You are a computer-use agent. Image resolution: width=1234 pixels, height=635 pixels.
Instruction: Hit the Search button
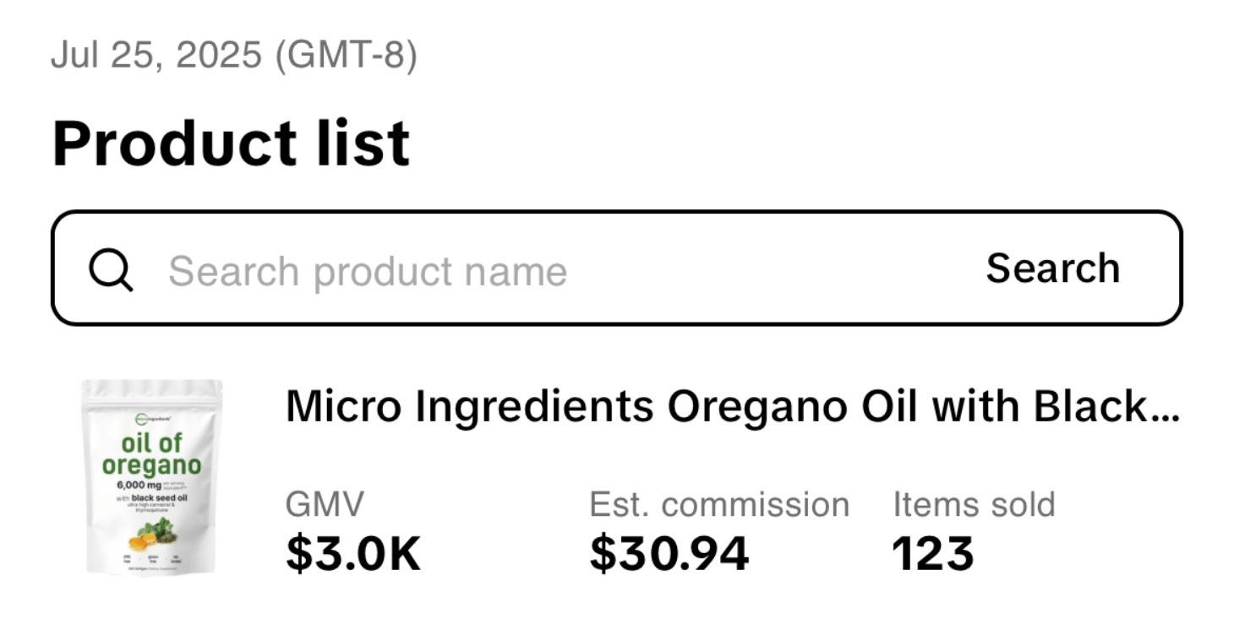tap(1052, 269)
